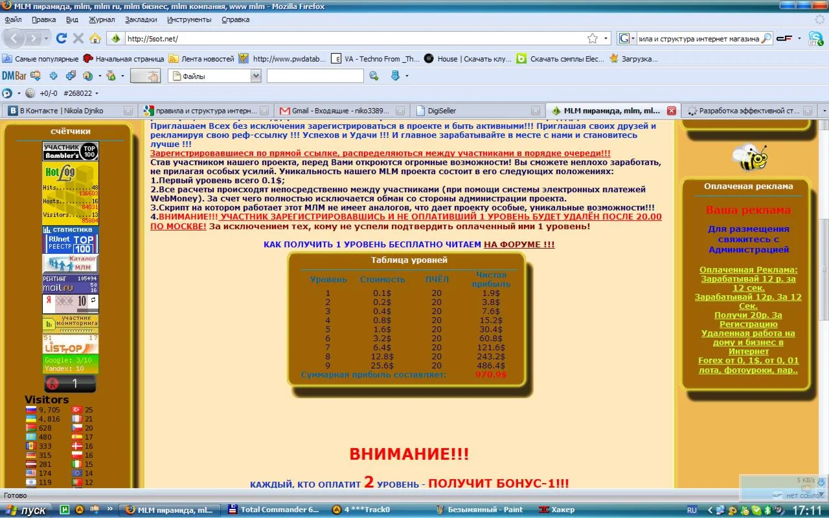This screenshot has height=518, width=829.
Task: Open the history dropdown next to forward button
Action: (x=45, y=38)
